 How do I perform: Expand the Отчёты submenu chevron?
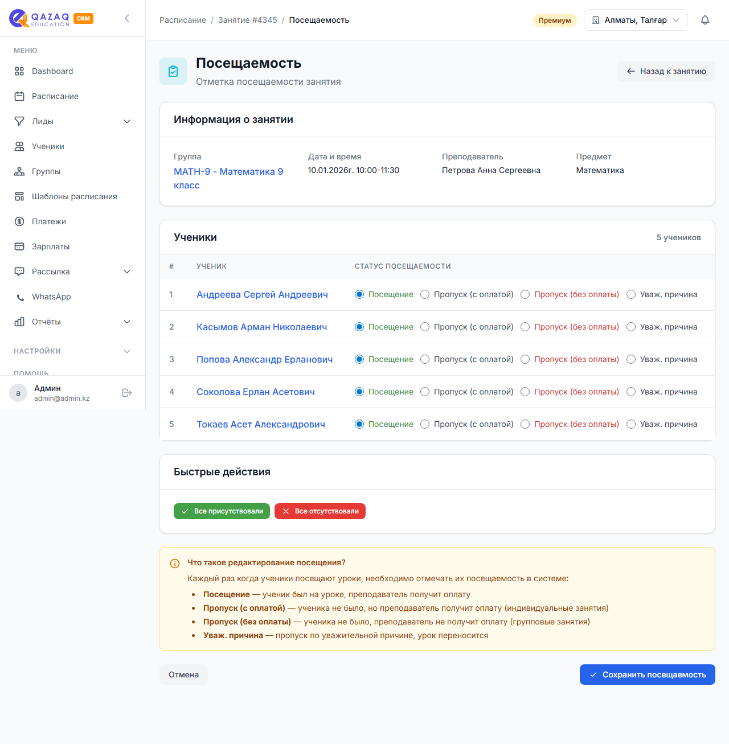tap(127, 322)
